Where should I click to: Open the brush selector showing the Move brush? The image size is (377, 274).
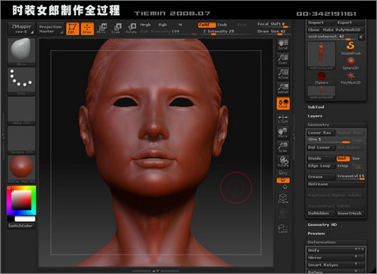(21, 52)
